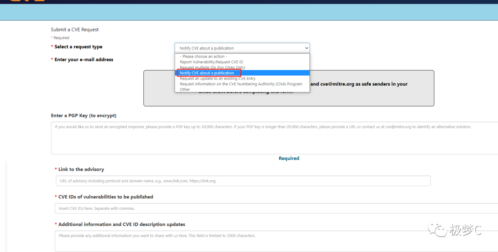Viewport: 498px width, 252px height.
Task: Select Notify CVE about a publication option
Action: (242, 73)
